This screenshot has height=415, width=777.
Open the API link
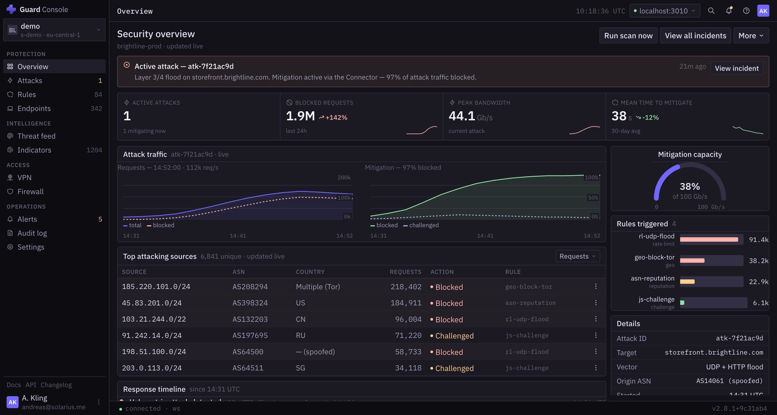(31, 385)
